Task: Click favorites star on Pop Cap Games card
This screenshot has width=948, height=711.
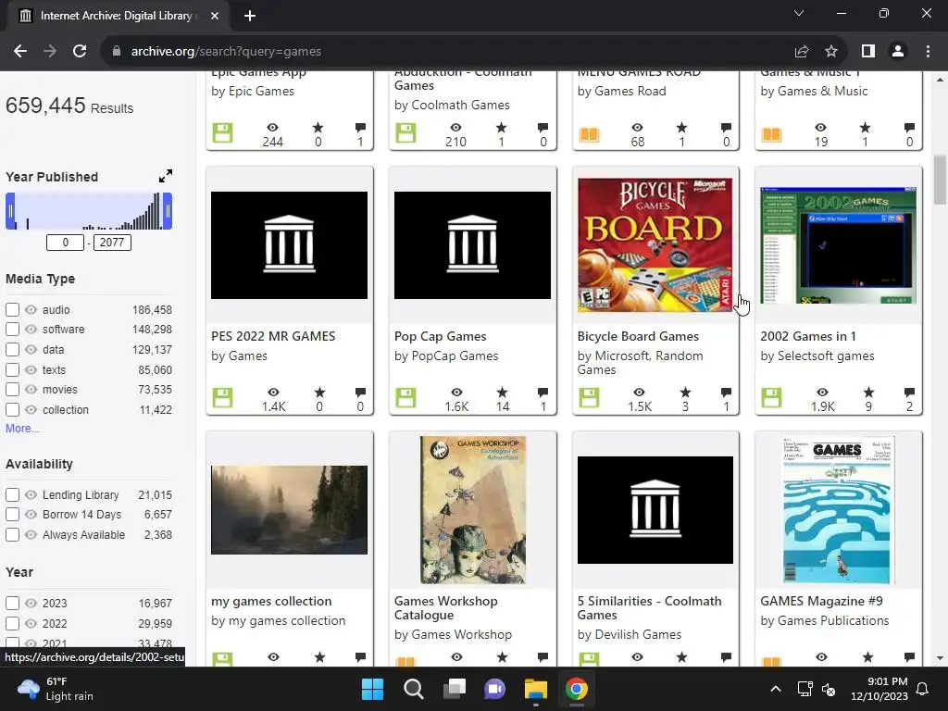Action: (502, 393)
